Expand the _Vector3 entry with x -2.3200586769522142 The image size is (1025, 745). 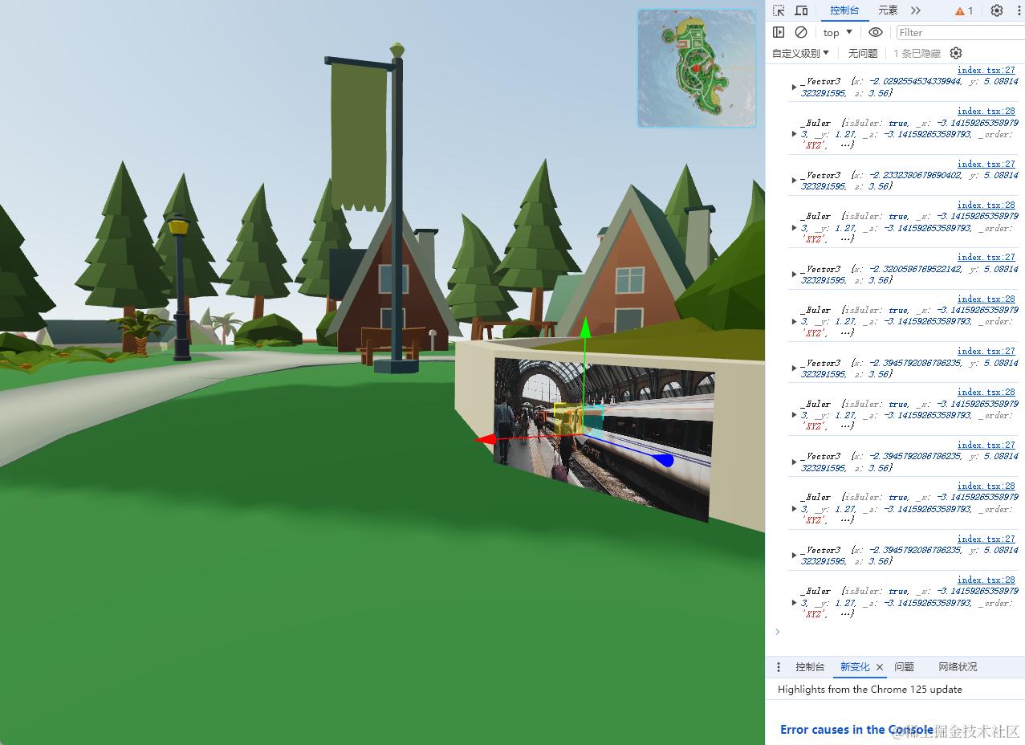tap(795, 275)
